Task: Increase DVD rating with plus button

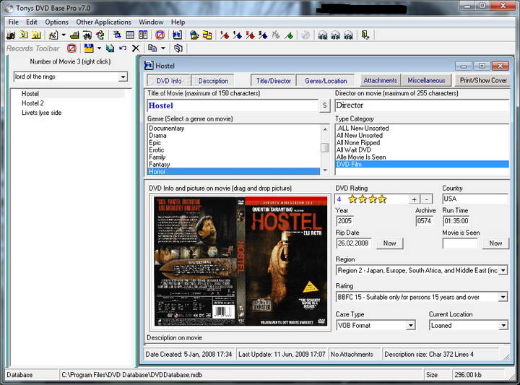Action: click(x=414, y=199)
